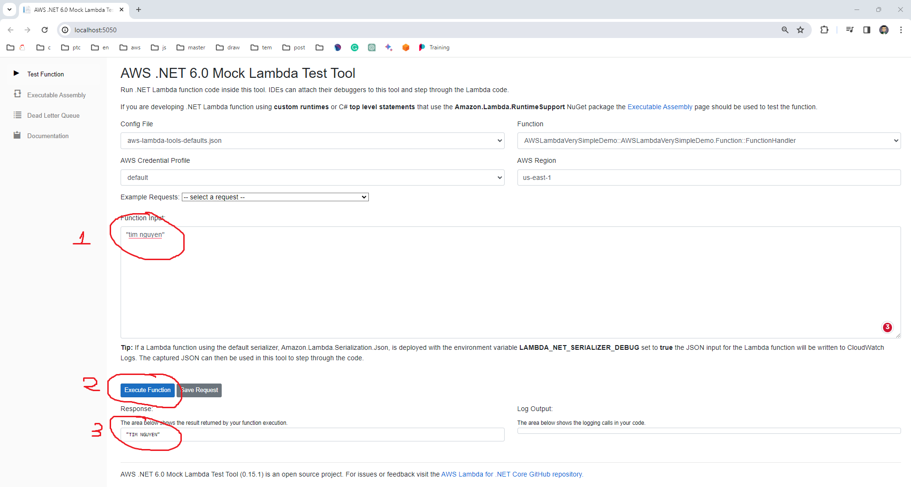Click the red Grammarly badge in the input area
The width and height of the screenshot is (911, 487).
pyautogui.click(x=887, y=327)
